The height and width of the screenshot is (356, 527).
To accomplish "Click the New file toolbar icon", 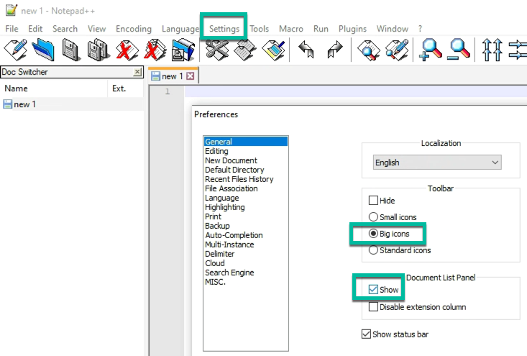I will [x=16, y=50].
